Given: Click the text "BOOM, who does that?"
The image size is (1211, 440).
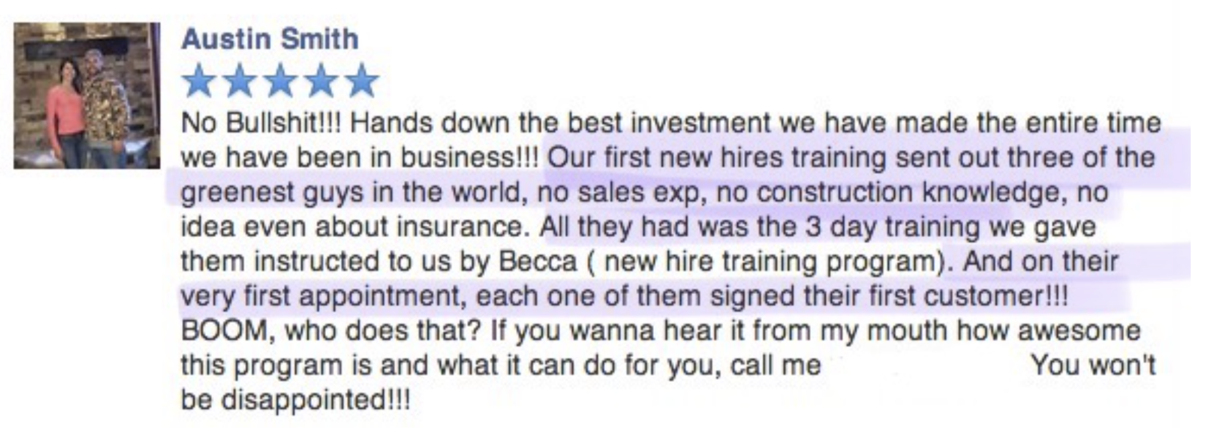Looking at the screenshot, I should (x=331, y=332).
